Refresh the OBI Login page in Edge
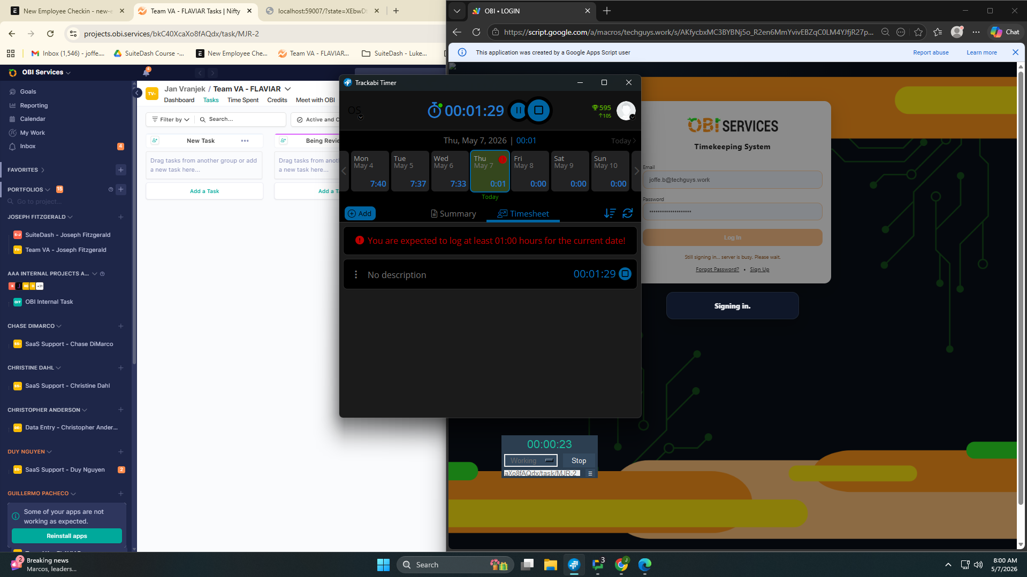The width and height of the screenshot is (1027, 577). point(476,32)
